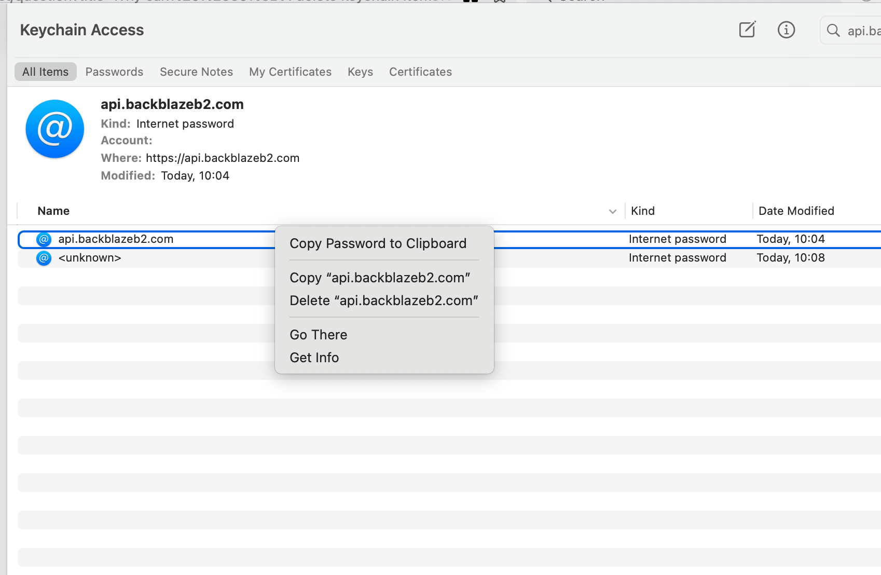
Task: Click the large @ badge in the details pane
Action: point(54,129)
